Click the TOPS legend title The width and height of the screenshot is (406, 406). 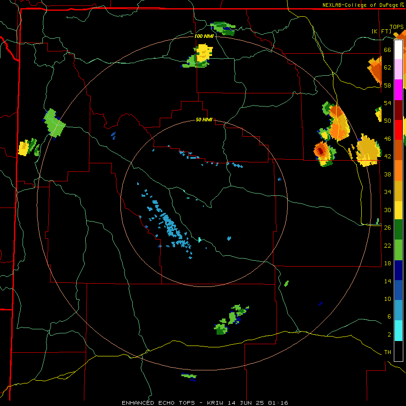(x=397, y=27)
